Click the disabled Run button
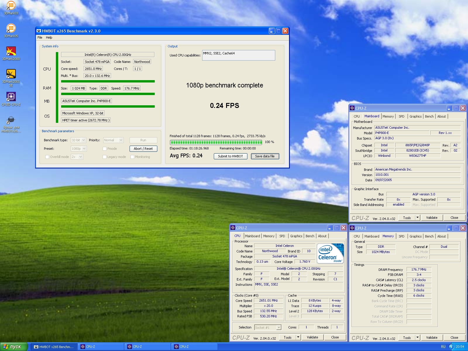 143,140
